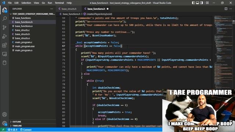
Task: Open Explorer panel more actions ellipsis
Action: tap(51, 9)
